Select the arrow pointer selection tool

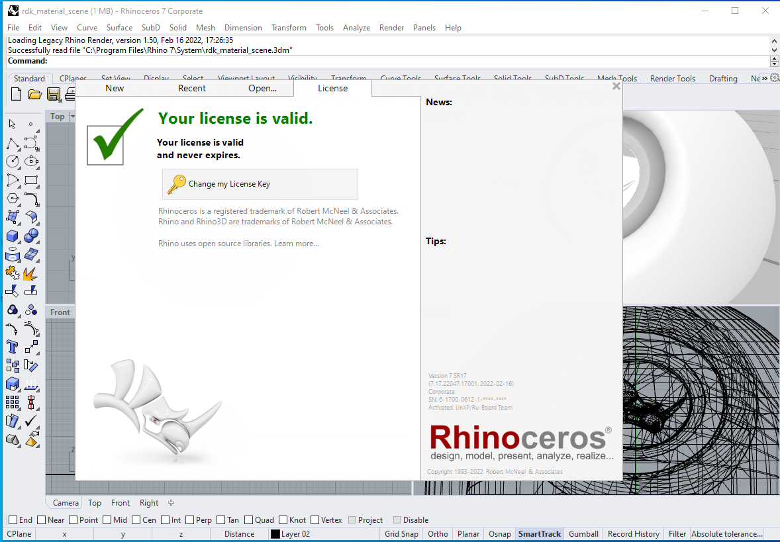[x=13, y=124]
